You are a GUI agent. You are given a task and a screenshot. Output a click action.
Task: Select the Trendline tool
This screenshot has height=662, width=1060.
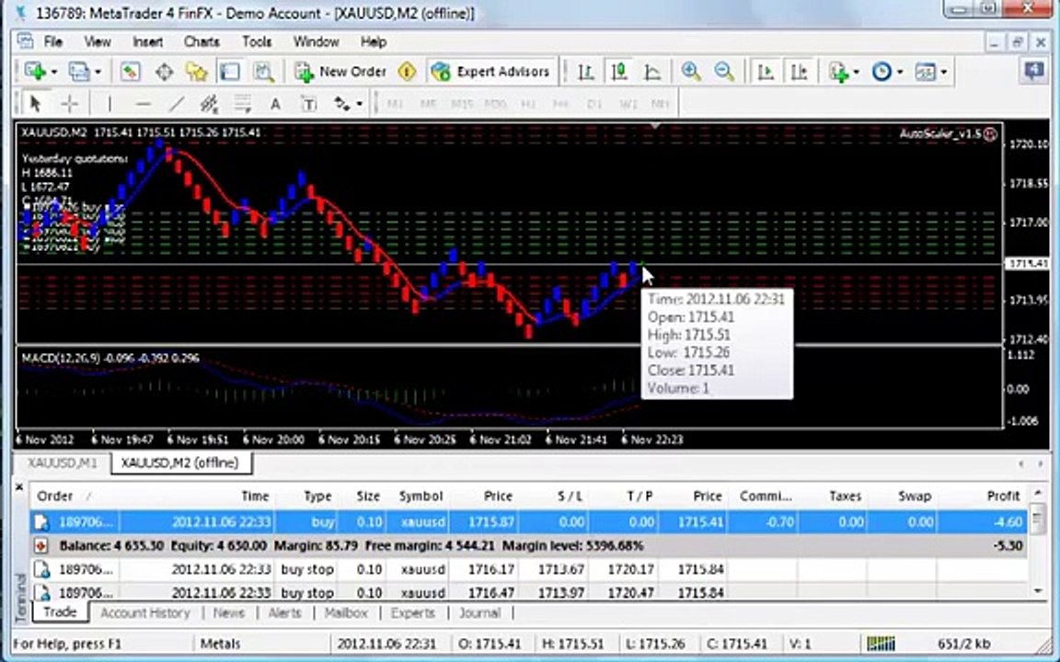coord(176,103)
